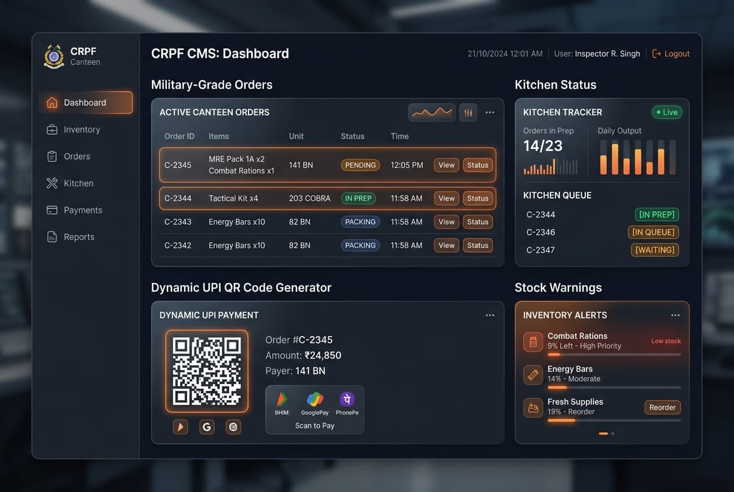Open the Orders sidebar section
This screenshot has height=492, width=734.
(77, 156)
